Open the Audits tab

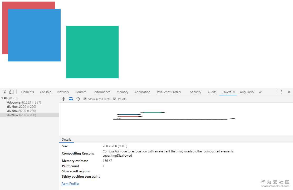(x=212, y=92)
